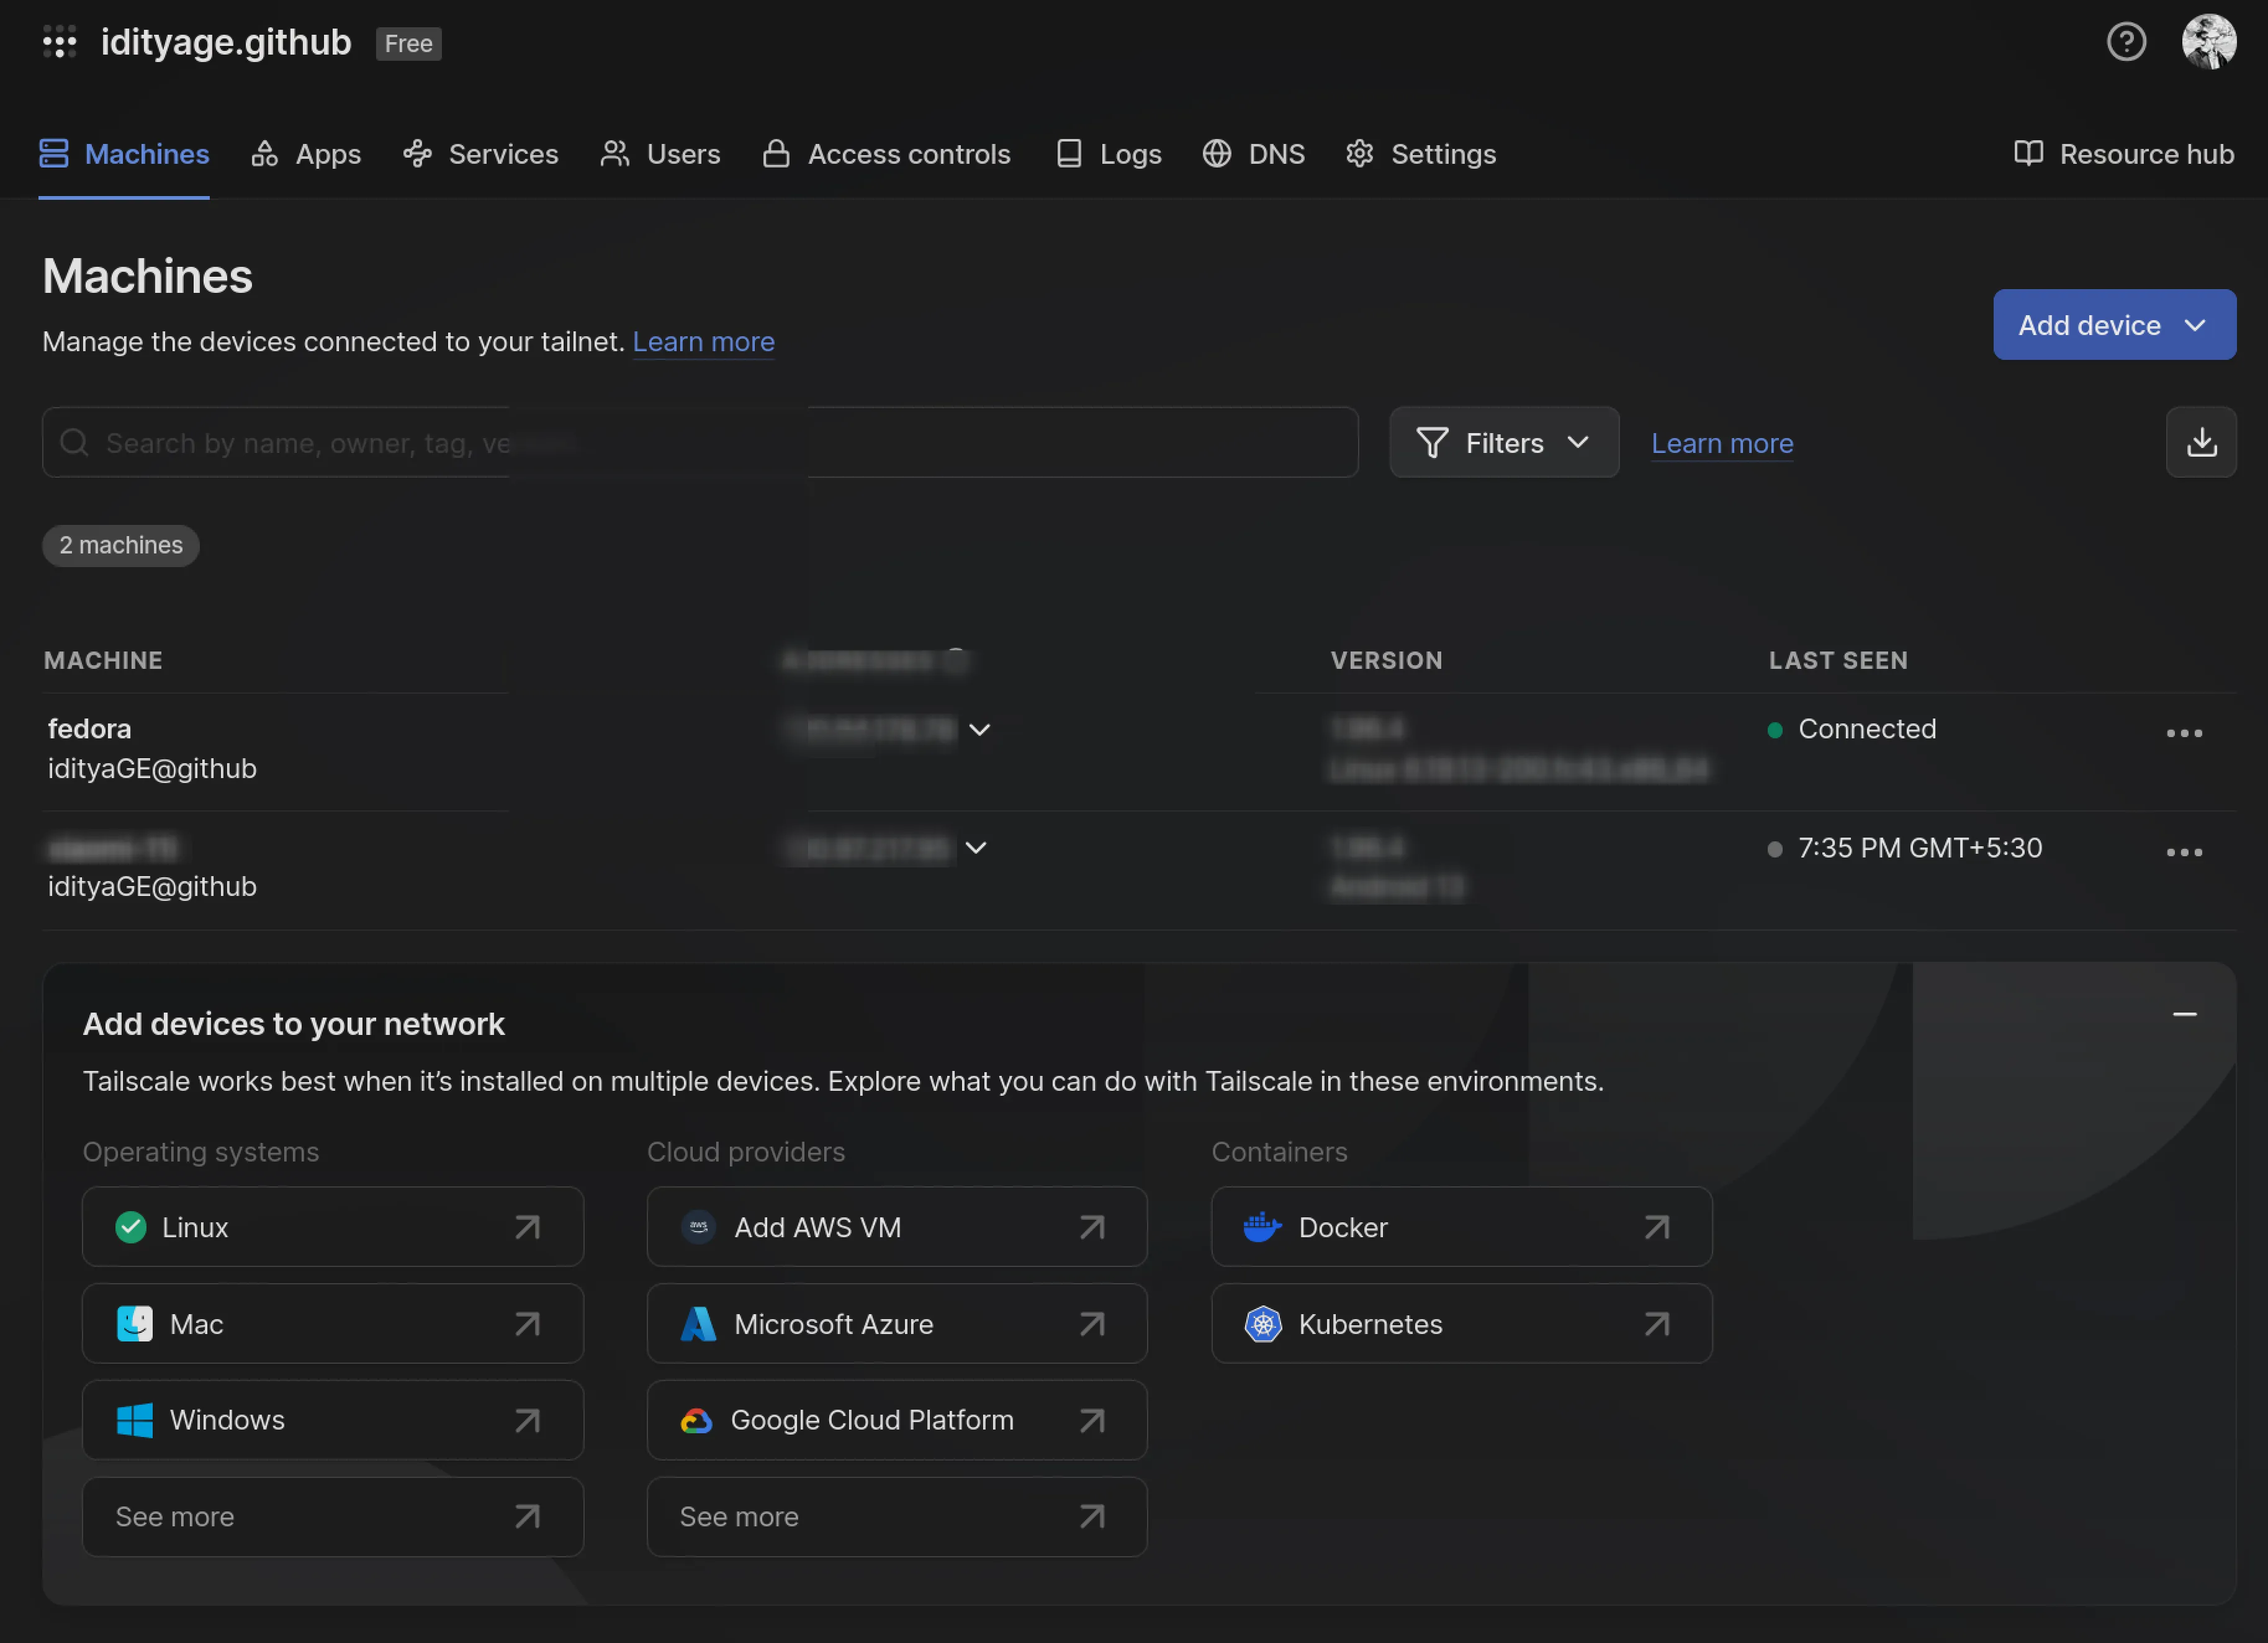Expand fedora machine address chevron

(x=979, y=730)
